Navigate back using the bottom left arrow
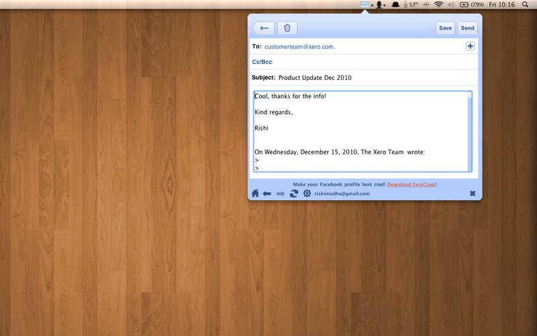Viewport: 537px width, 336px height. click(x=267, y=194)
